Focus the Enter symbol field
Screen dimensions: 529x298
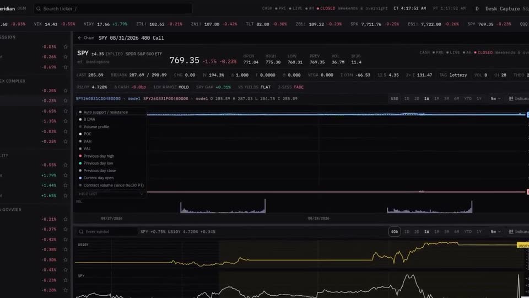pyautogui.click(x=107, y=231)
